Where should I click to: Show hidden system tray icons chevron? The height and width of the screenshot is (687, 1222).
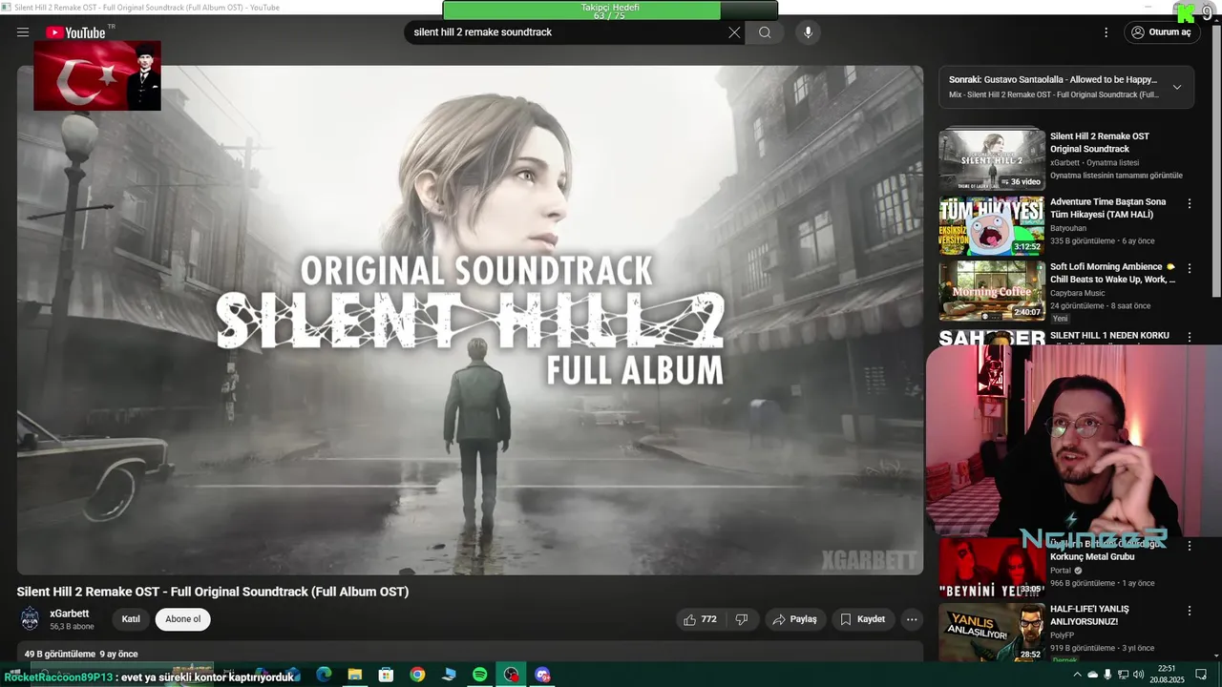coord(1078,675)
